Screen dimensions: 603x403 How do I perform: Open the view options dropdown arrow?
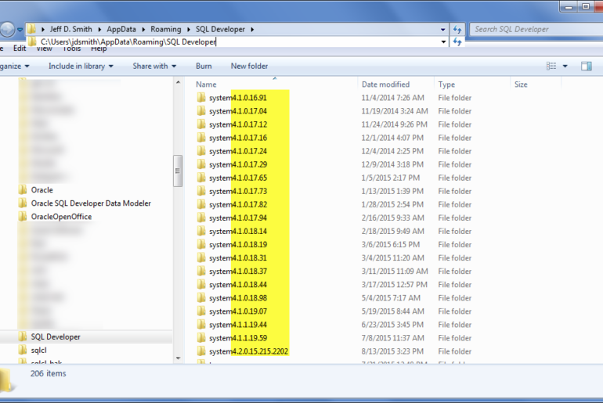[565, 66]
